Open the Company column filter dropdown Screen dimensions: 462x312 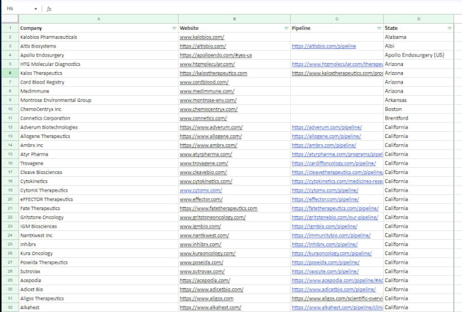174,29
